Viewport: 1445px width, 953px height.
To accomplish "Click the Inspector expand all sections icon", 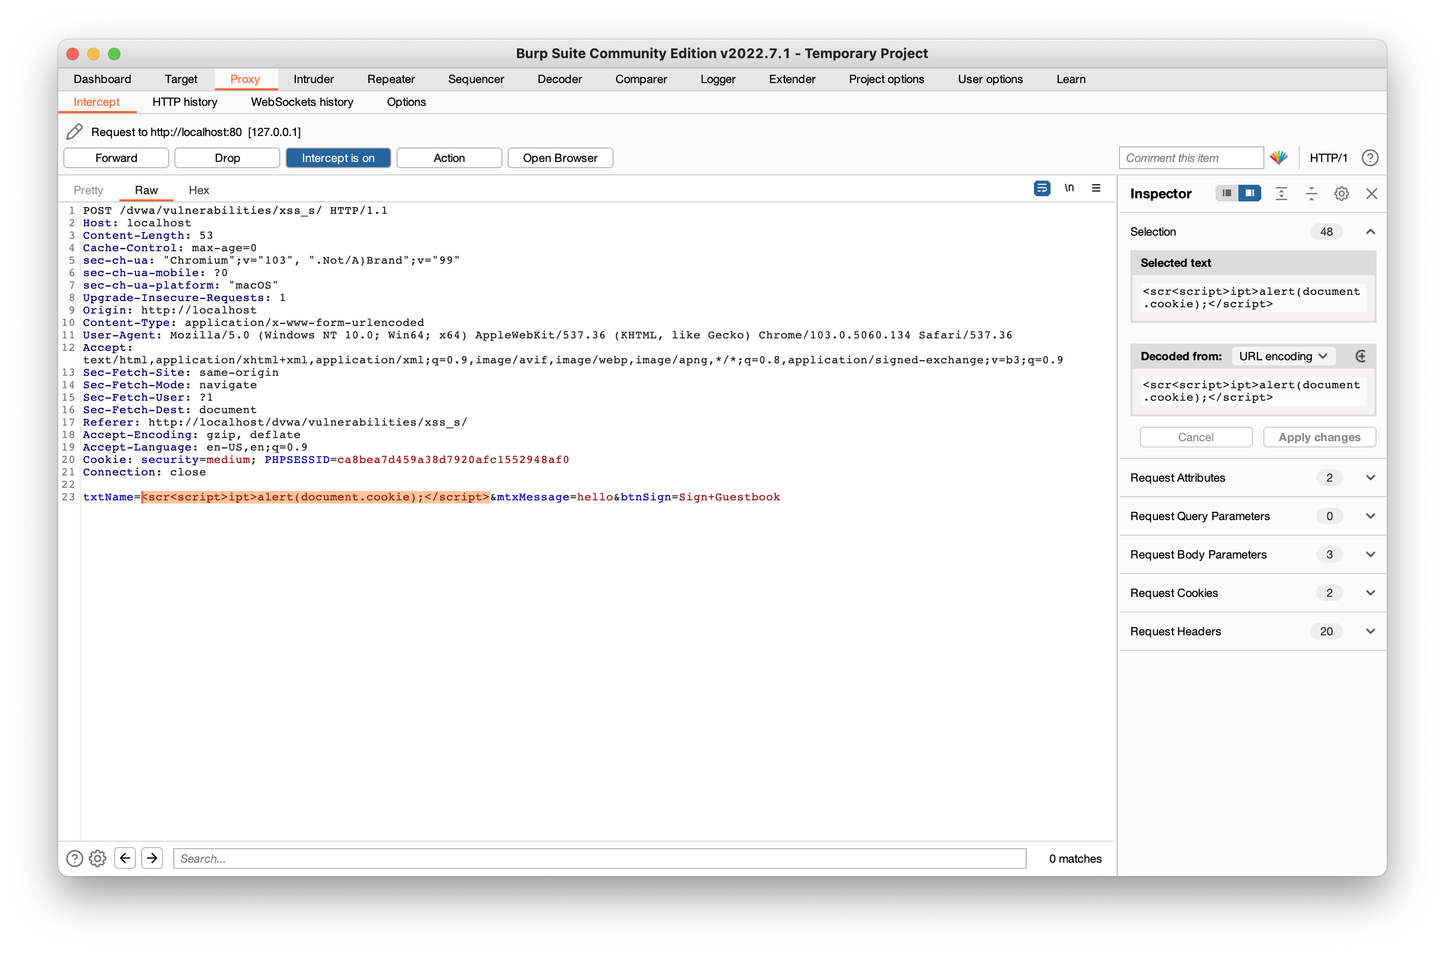I will (x=1281, y=194).
